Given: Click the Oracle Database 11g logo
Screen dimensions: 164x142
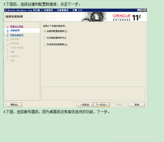Looking at the screenshot, I should (x=127, y=18).
